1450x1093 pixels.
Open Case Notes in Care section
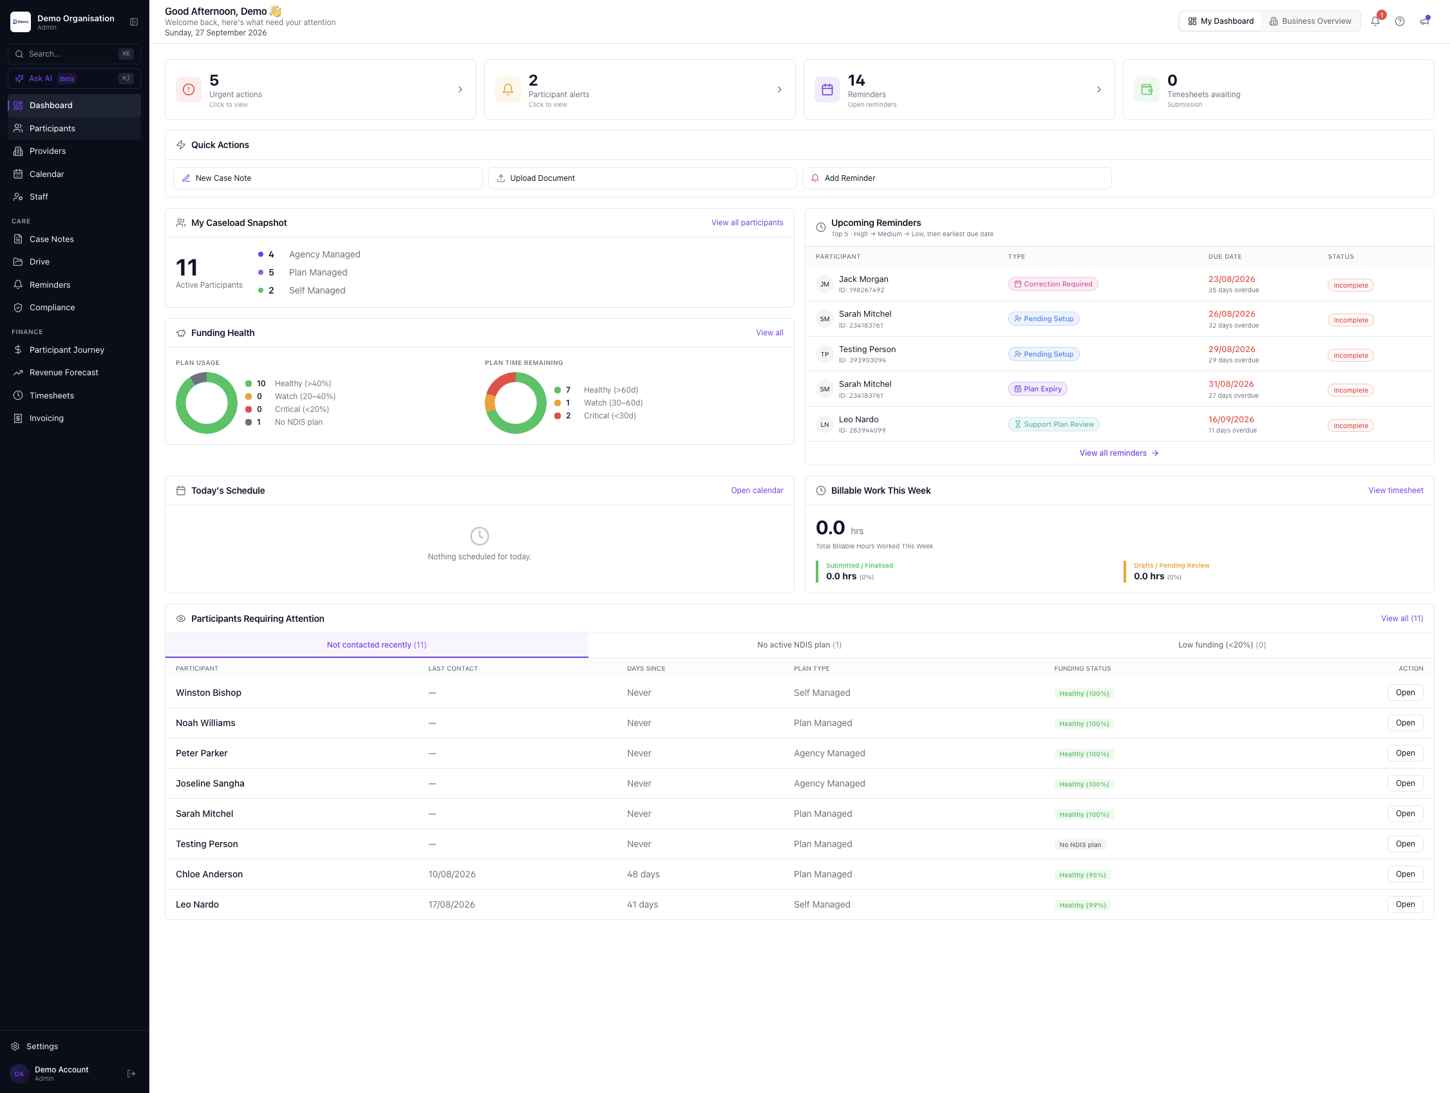74,239
